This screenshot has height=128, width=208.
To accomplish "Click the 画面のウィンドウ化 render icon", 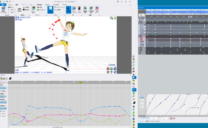I will (3, 10).
